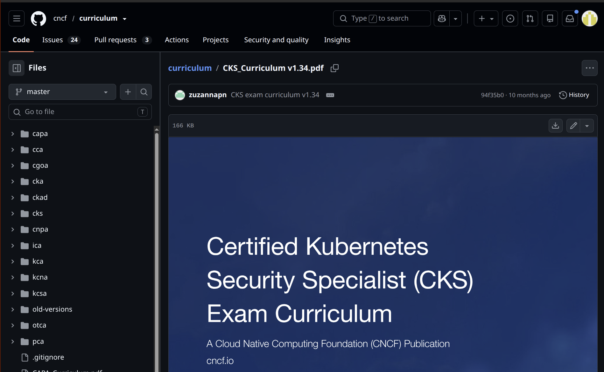Open the user avatar menu
This screenshot has width=604, height=372.
coord(590,18)
